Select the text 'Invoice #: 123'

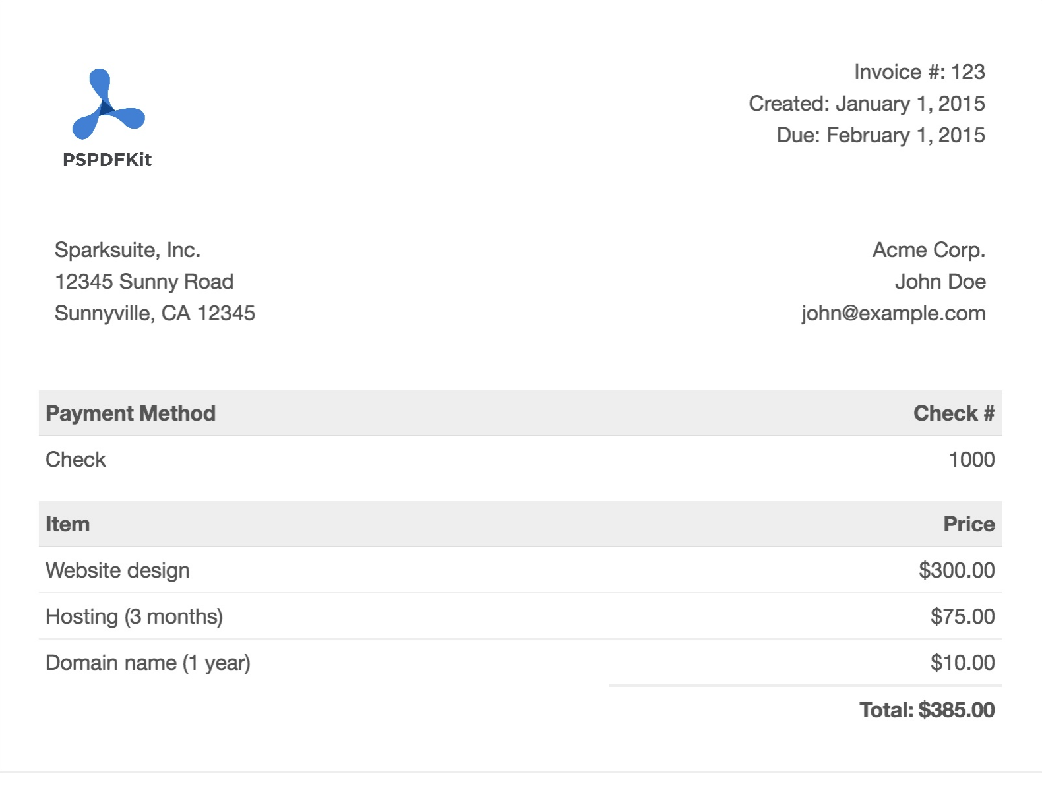point(919,72)
